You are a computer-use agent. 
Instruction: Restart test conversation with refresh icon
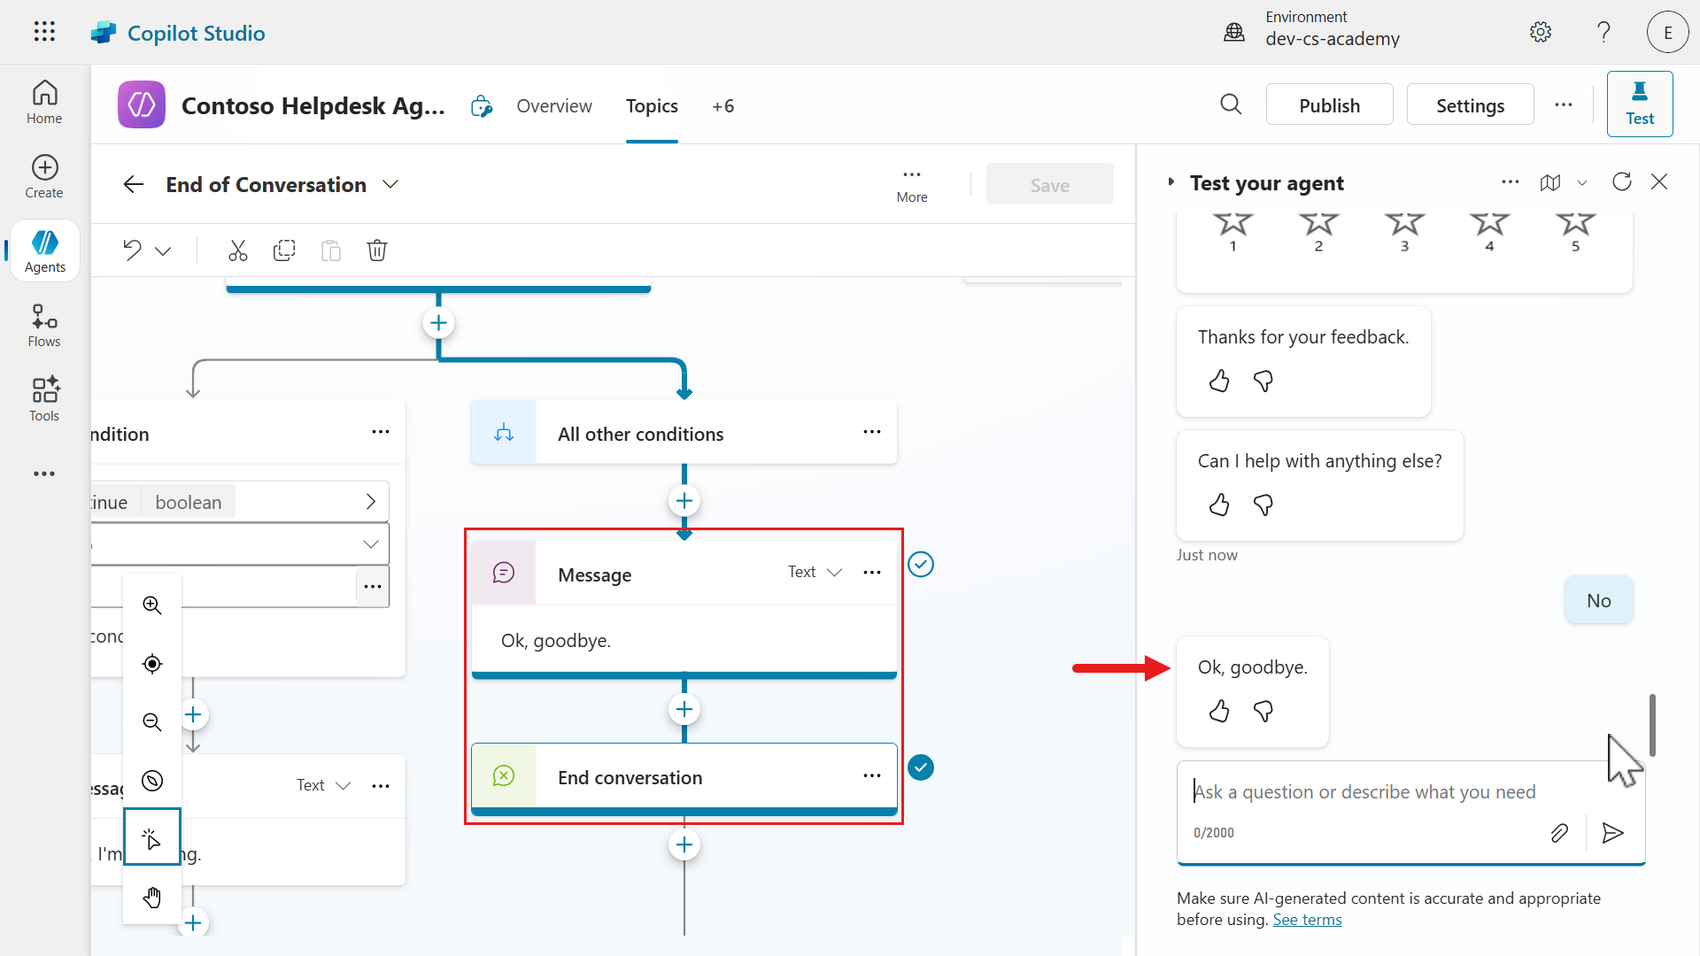point(1621,182)
